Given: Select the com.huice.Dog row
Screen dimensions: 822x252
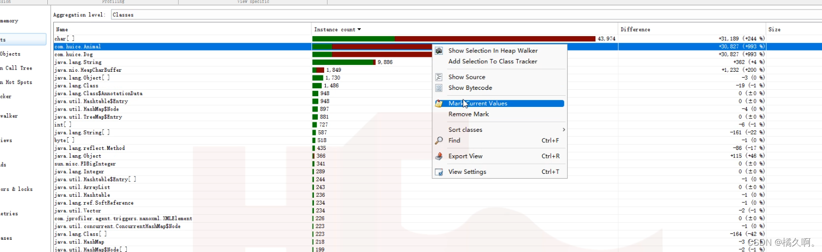Looking at the screenshot, I should tap(438, 54).
